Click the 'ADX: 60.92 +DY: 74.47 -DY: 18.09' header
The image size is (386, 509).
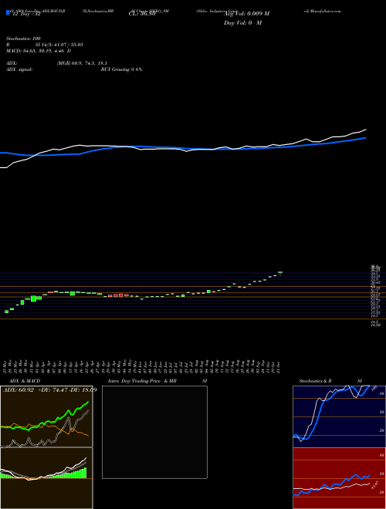(49, 390)
